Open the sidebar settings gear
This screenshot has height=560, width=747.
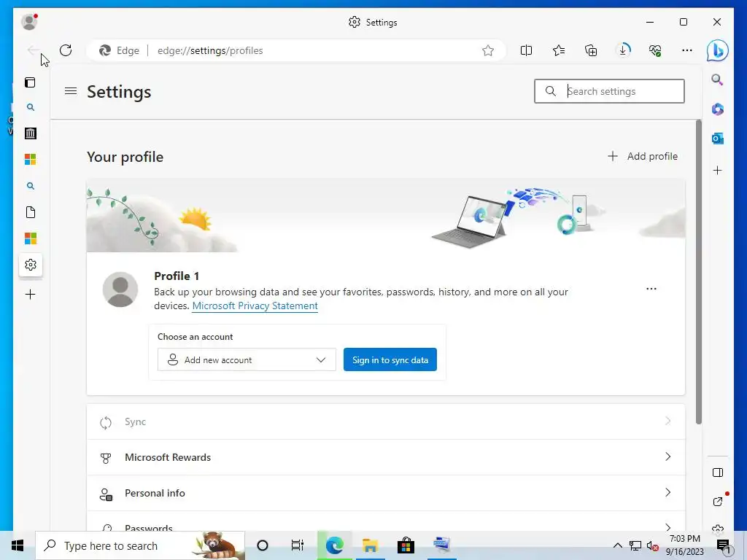pos(718,529)
